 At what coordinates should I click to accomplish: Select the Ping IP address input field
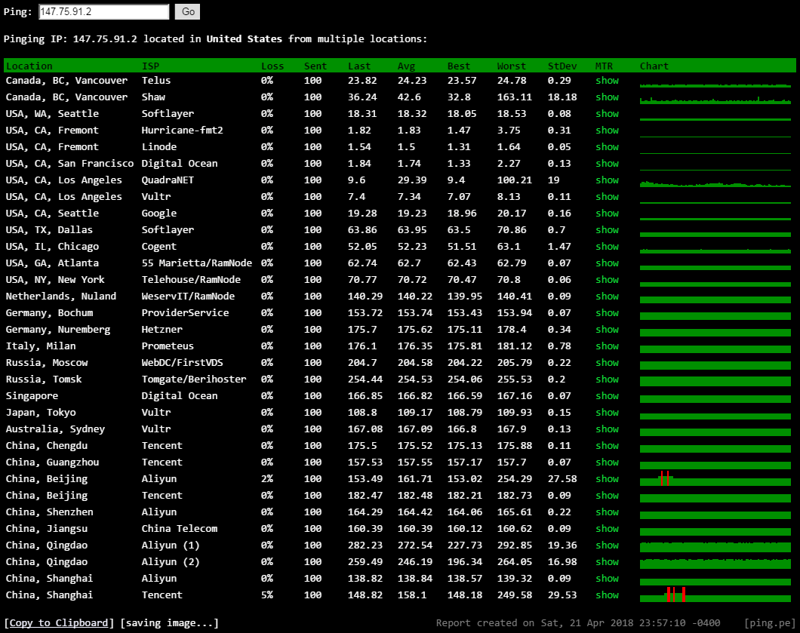coord(103,11)
